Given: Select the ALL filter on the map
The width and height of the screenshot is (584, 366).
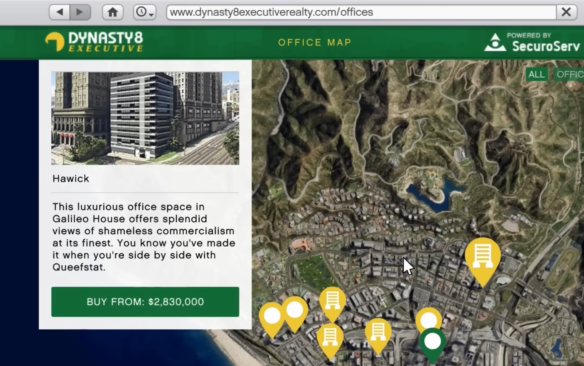Looking at the screenshot, I should coord(536,74).
